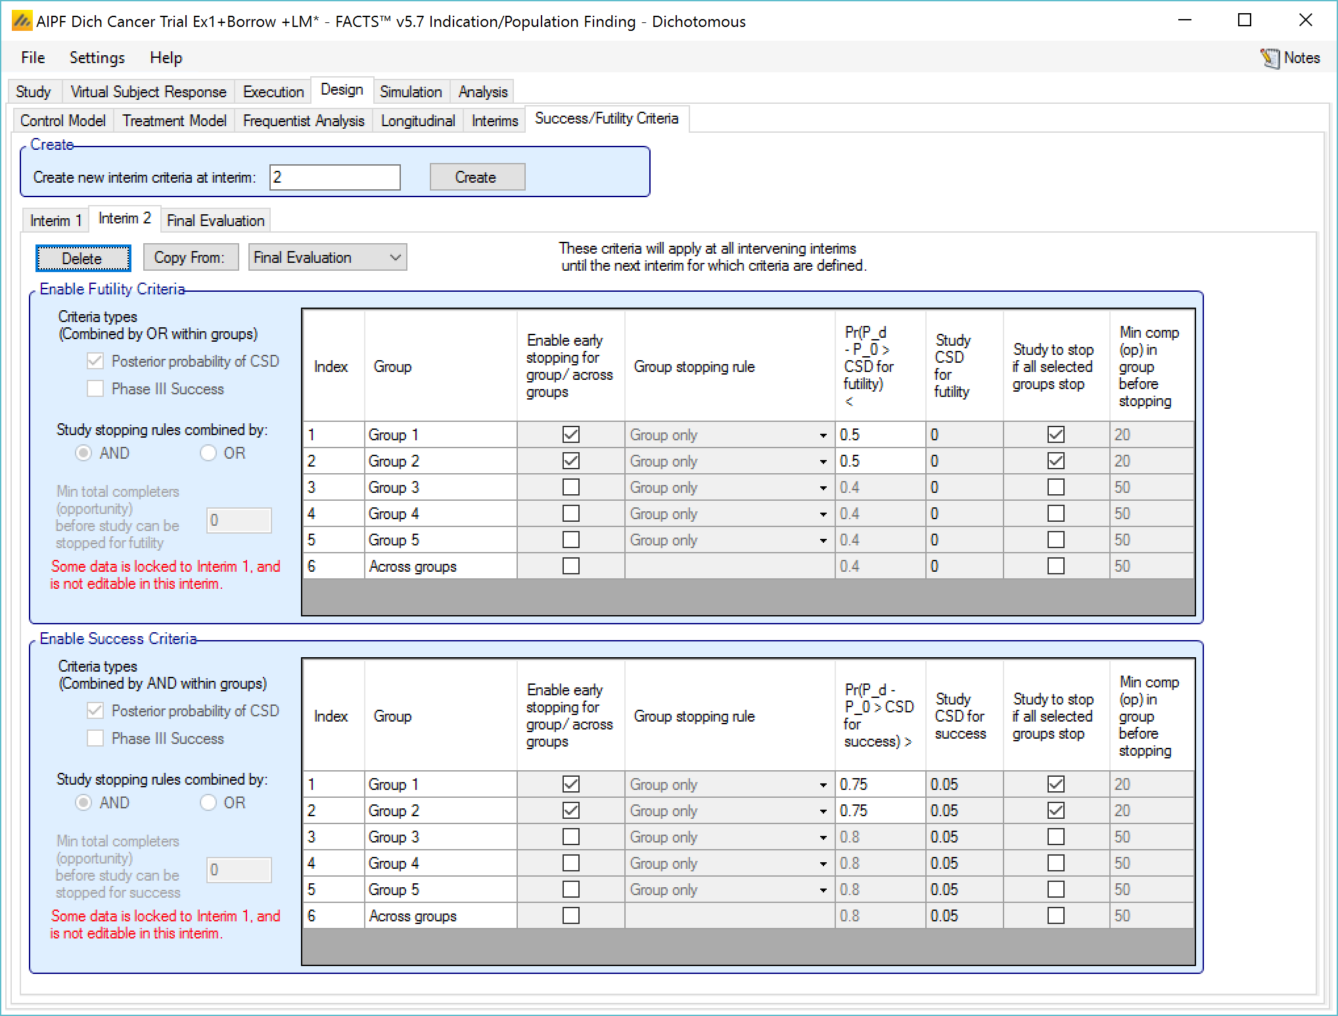Click the interim number input field

coord(334,177)
